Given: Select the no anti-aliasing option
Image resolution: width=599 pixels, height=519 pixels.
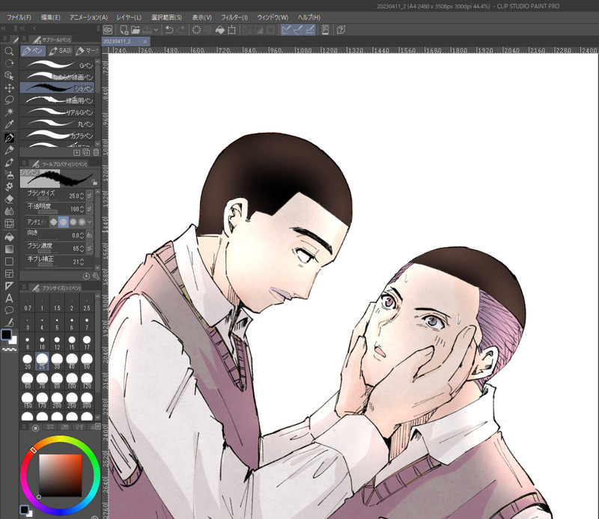Looking at the screenshot, I should [x=53, y=222].
